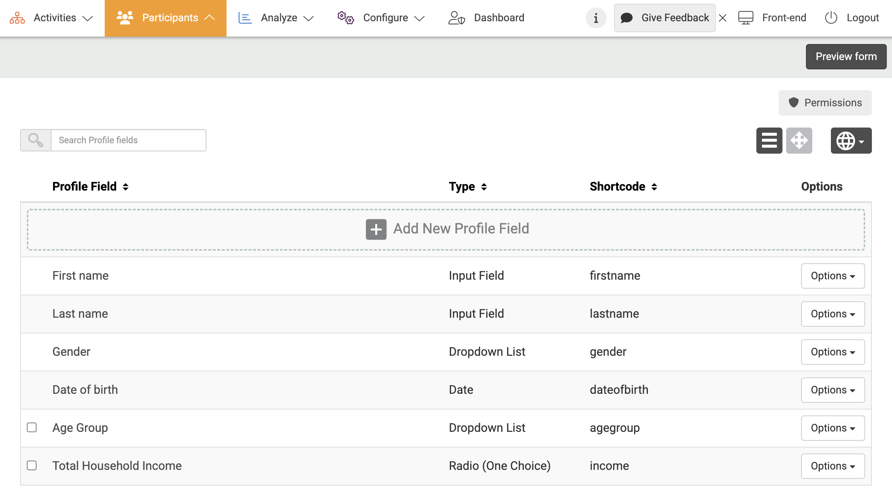Open the globe language dropdown

point(851,141)
